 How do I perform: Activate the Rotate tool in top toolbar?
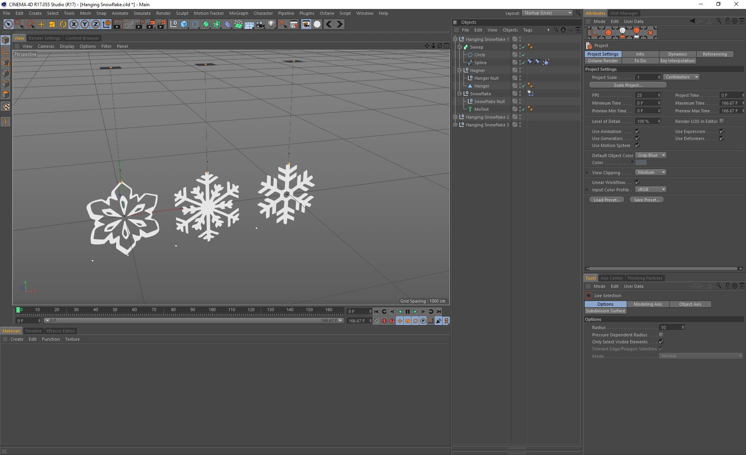[x=63, y=24]
